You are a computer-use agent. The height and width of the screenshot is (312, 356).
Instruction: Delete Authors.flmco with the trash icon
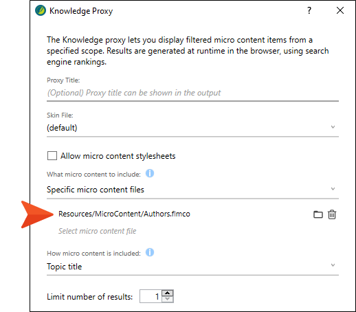[332, 214]
